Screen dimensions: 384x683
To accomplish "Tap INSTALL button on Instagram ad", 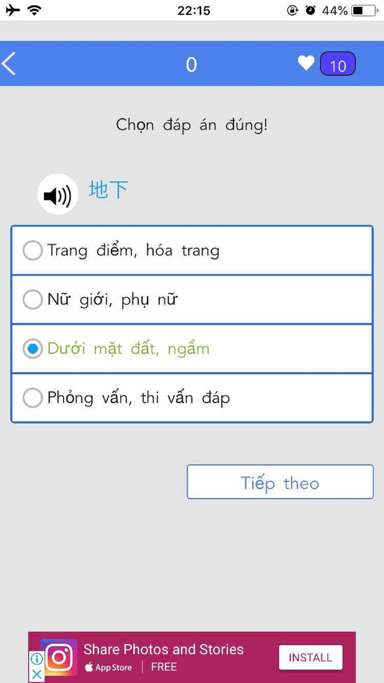I will point(310,657).
